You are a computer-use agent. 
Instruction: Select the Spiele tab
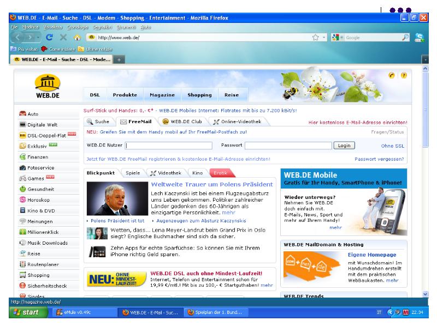pyautogui.click(x=133, y=173)
